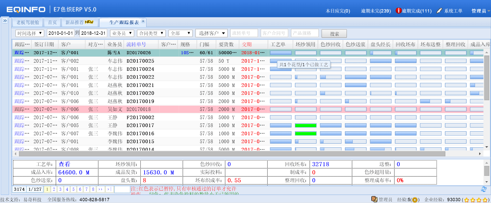
Task: Open the 时间选择 dropdown
Action: [x=30, y=33]
